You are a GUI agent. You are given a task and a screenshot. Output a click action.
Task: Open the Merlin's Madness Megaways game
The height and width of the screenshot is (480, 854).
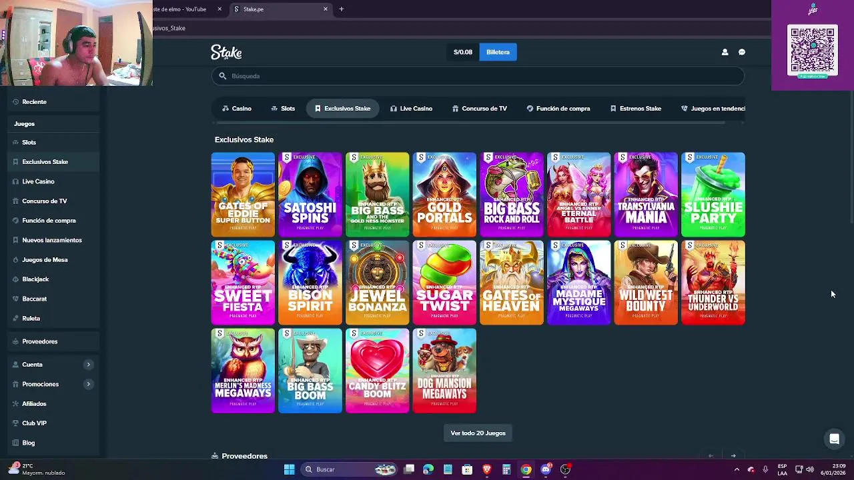point(243,371)
